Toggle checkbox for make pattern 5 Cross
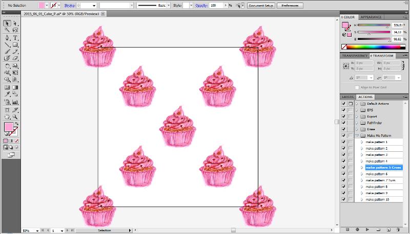Screen dimensions: 410x234 coord(343,168)
